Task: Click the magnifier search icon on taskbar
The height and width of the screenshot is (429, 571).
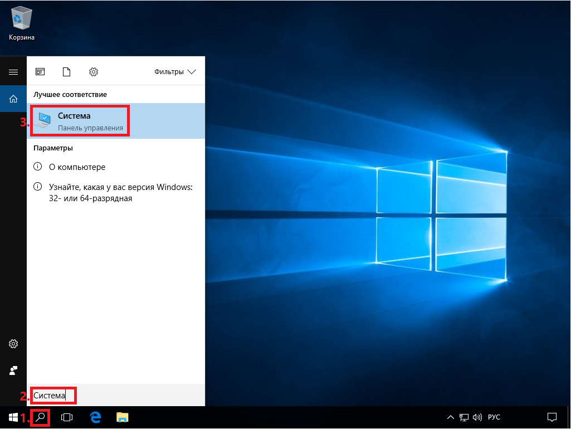Action: tap(40, 417)
